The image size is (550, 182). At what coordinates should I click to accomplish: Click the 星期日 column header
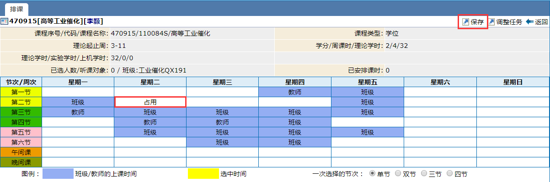click(x=513, y=82)
